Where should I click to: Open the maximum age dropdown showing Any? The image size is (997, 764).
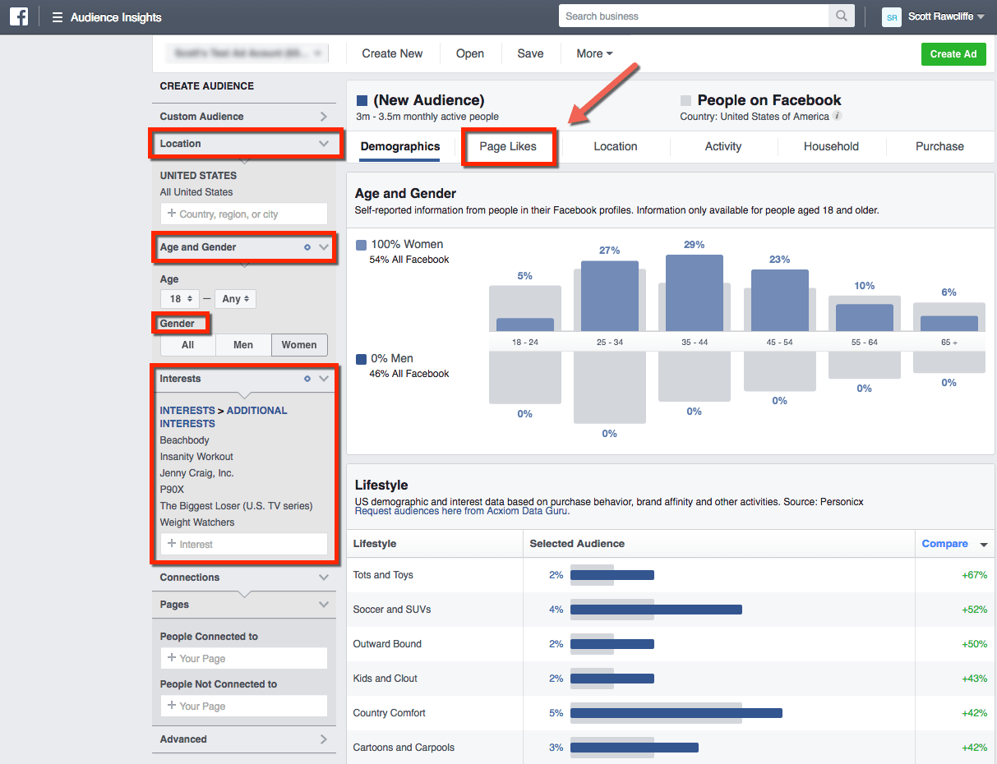pyautogui.click(x=236, y=299)
